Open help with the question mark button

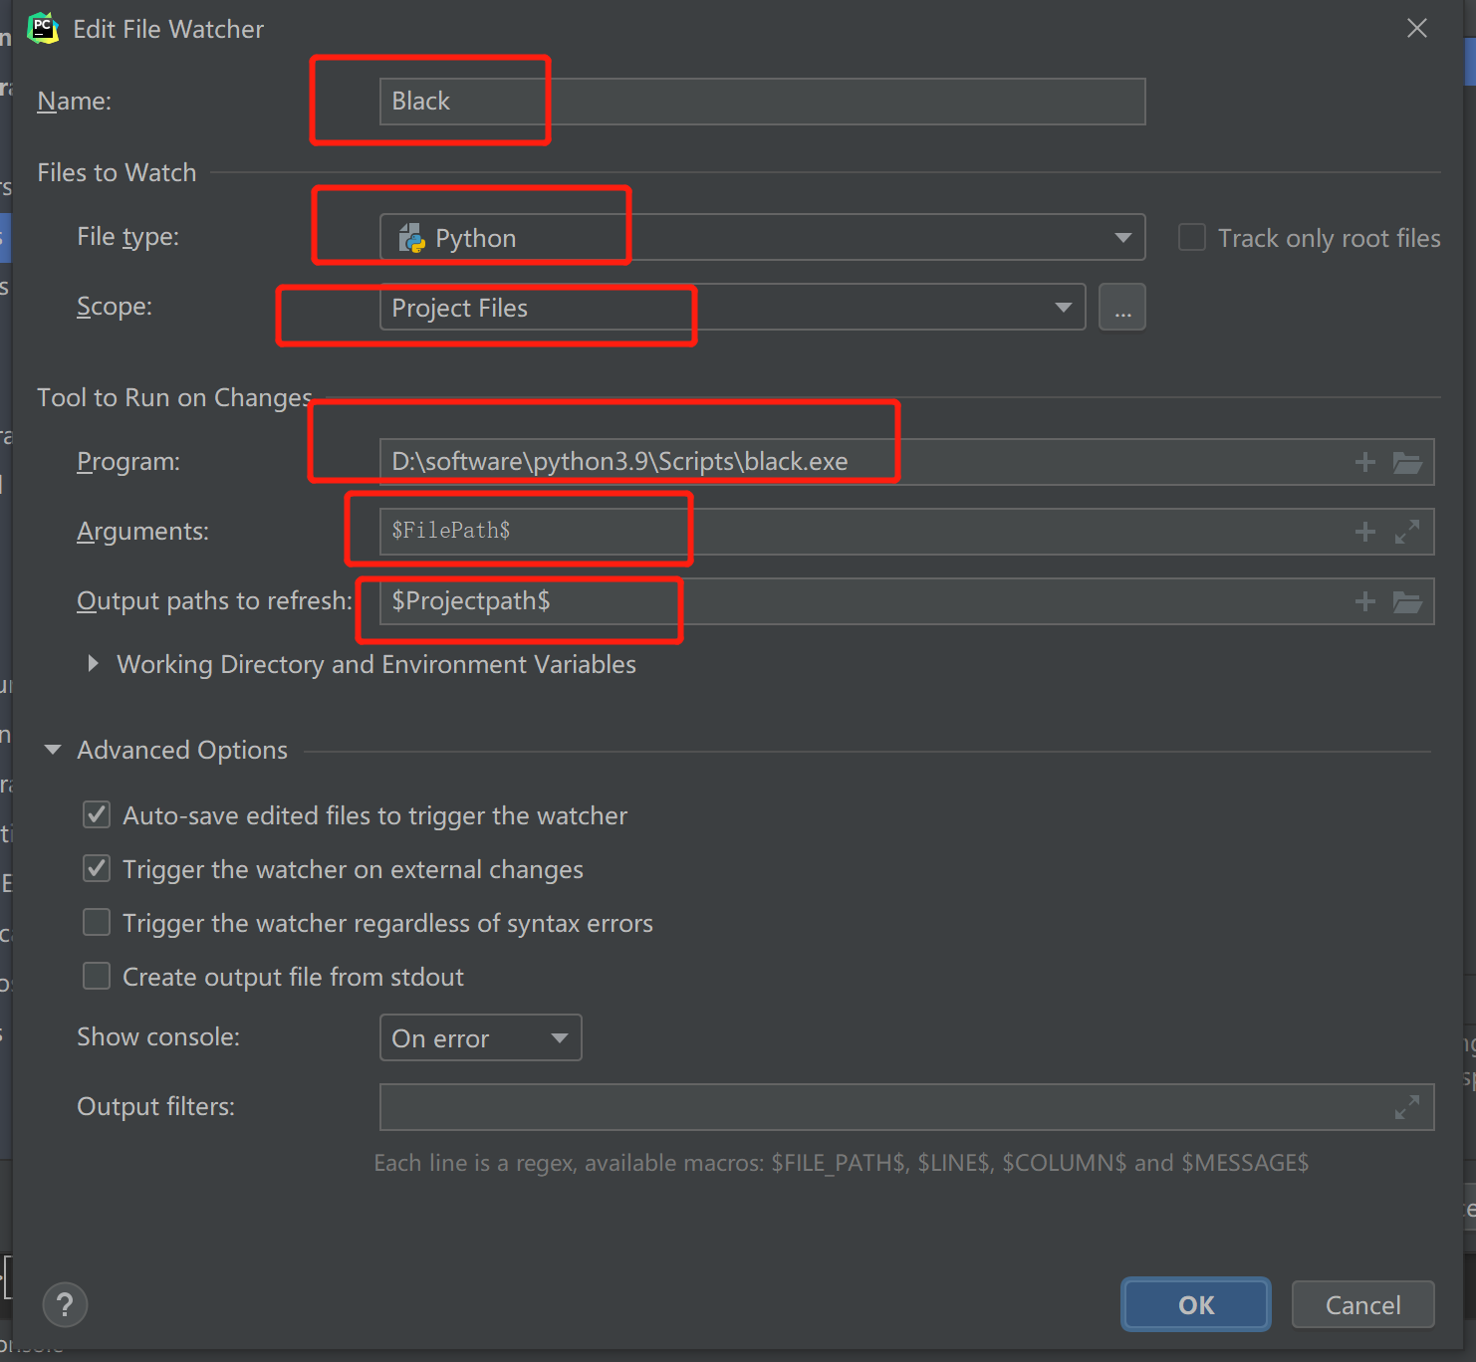(x=65, y=1305)
